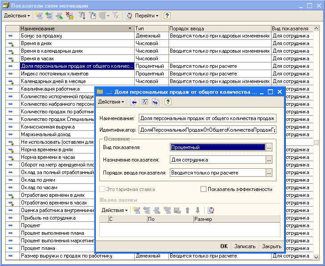Viewport: 325px width, 266px height.
Task: Click the Наименование text field in the dialog
Action: (207, 118)
